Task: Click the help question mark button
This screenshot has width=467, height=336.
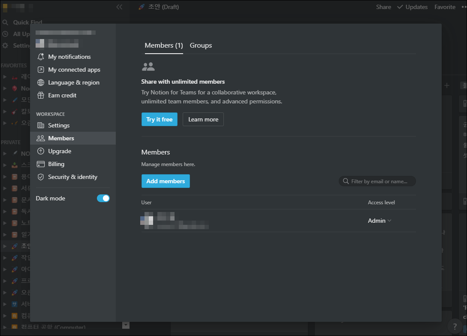Action: click(x=455, y=326)
